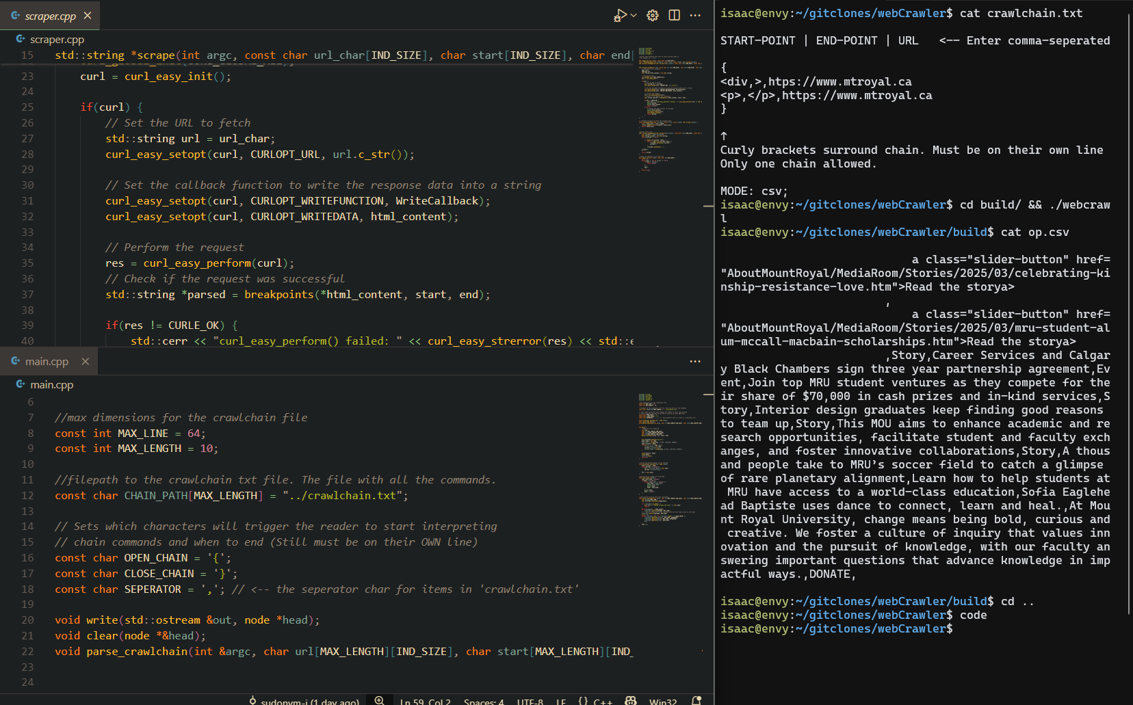Image resolution: width=1133 pixels, height=705 pixels.
Task: Click 'OPEN_CHAIN' in main.cpp
Action: (x=156, y=558)
